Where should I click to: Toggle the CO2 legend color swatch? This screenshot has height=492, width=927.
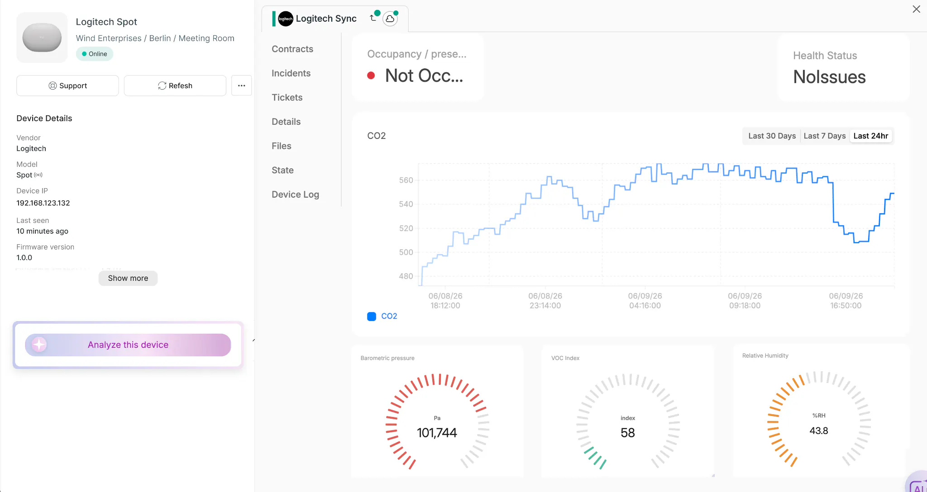[372, 316]
